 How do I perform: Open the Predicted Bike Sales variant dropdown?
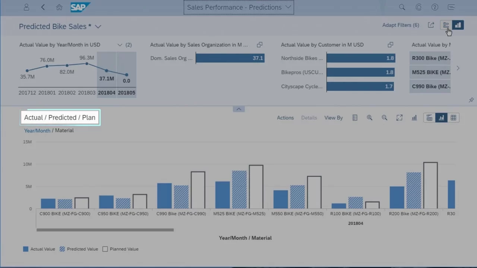(98, 26)
